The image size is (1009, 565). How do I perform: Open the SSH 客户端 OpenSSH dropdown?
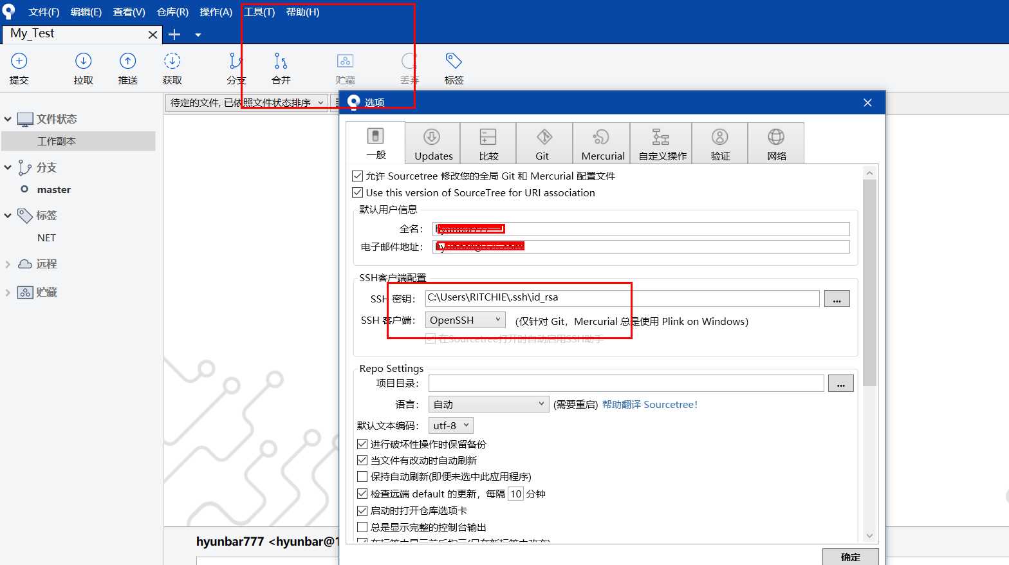465,320
